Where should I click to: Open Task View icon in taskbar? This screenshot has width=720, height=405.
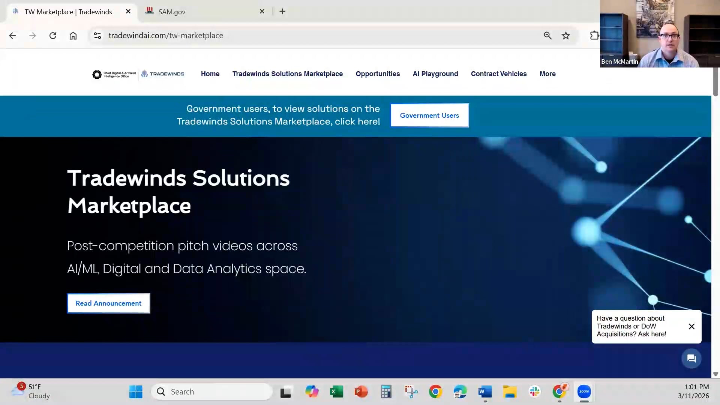coord(286,392)
